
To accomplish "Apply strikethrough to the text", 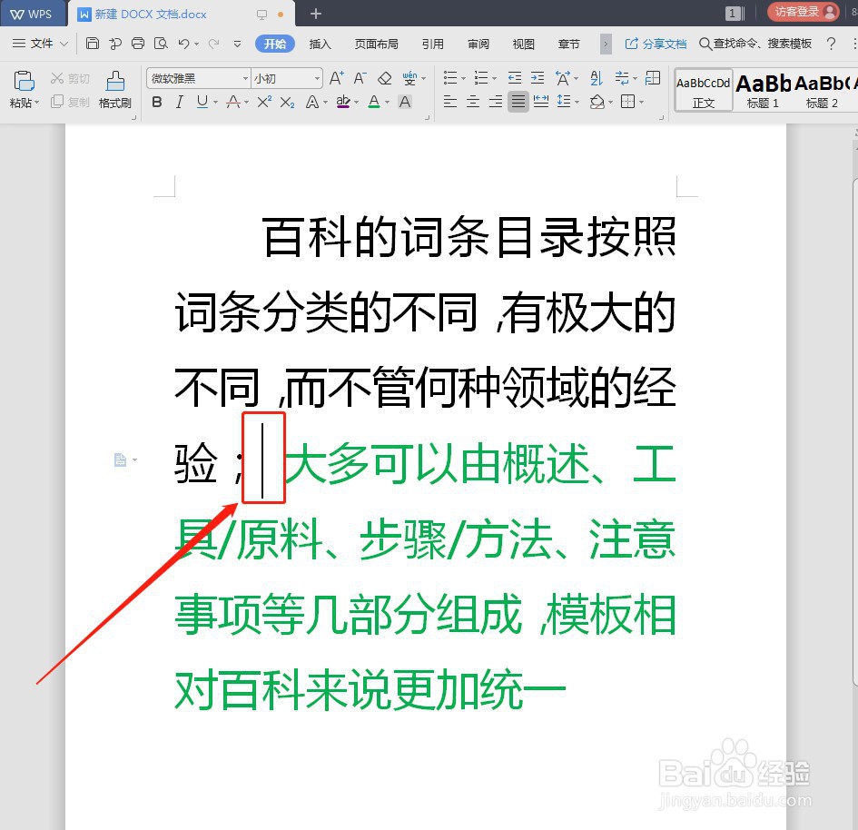I will (x=233, y=102).
